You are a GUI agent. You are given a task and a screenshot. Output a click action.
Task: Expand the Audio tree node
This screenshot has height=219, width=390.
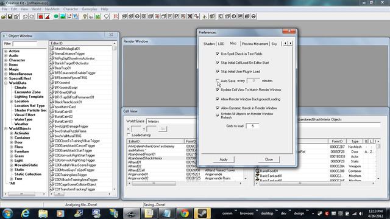6,55
